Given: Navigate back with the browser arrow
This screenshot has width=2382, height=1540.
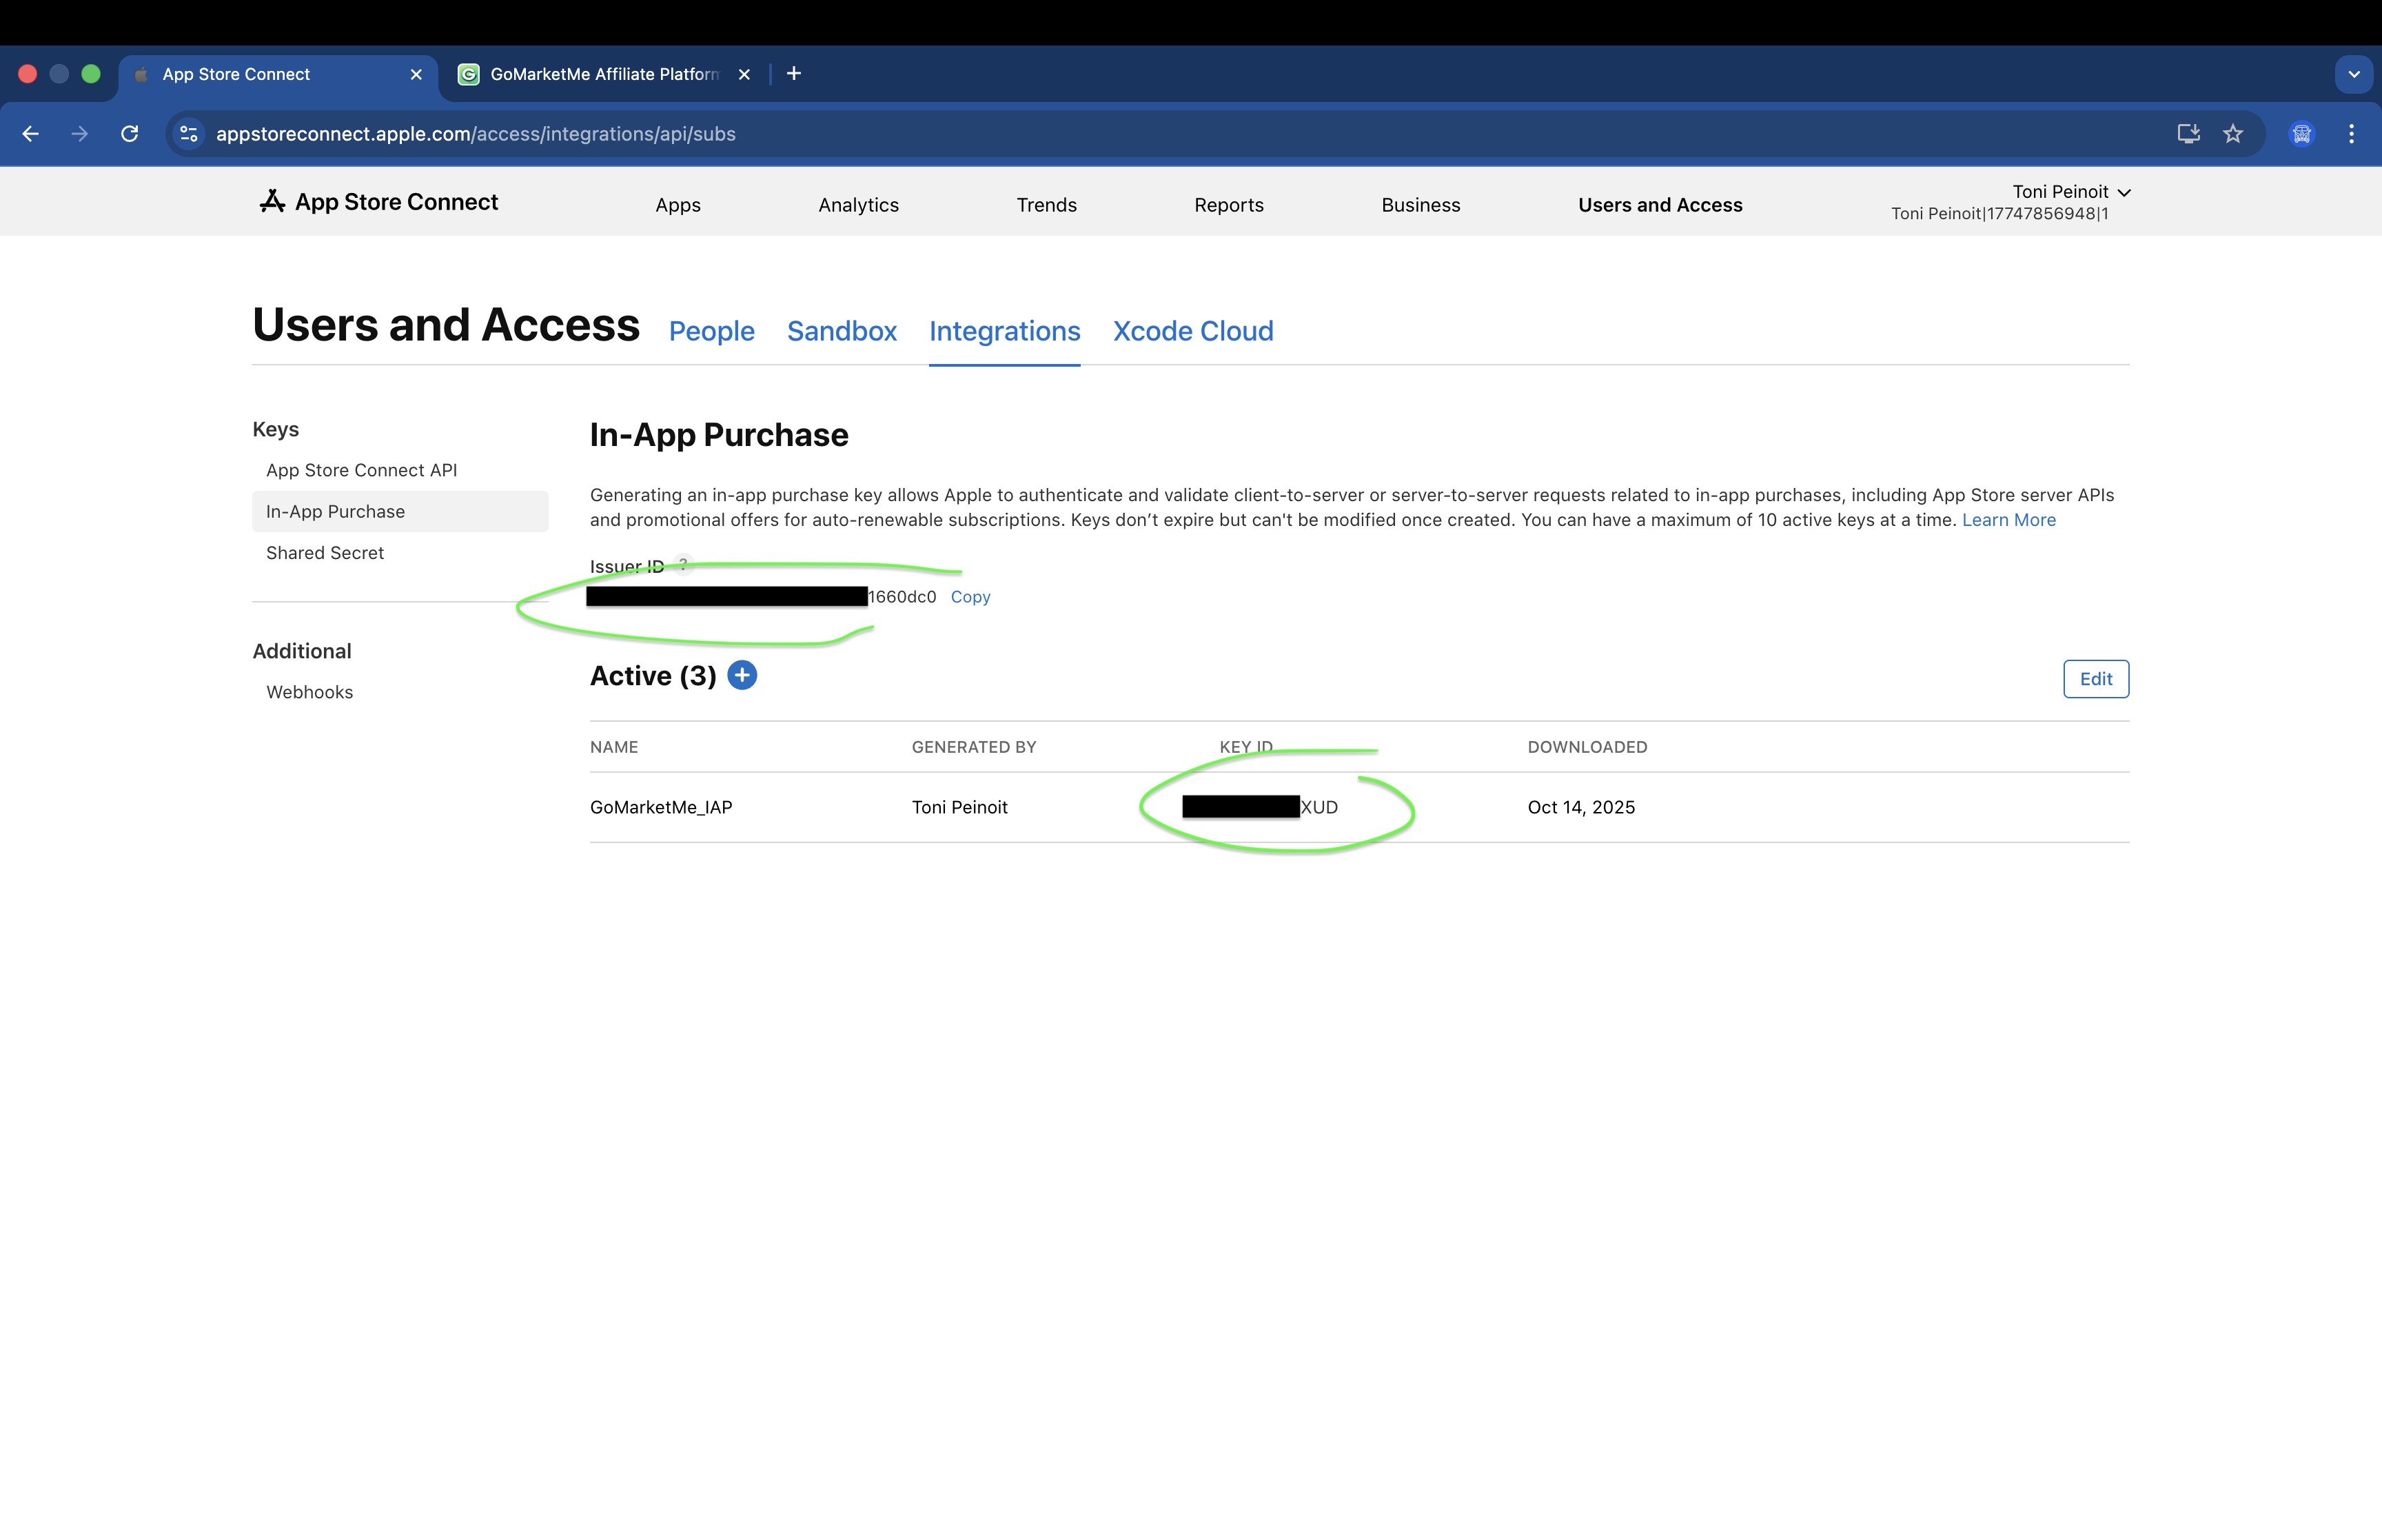Looking at the screenshot, I should click(30, 133).
